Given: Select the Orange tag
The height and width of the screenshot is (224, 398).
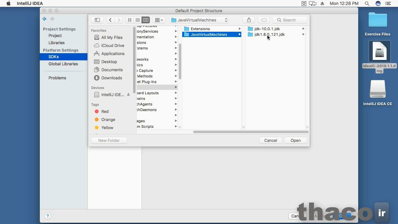Looking at the screenshot, I should [x=108, y=119].
